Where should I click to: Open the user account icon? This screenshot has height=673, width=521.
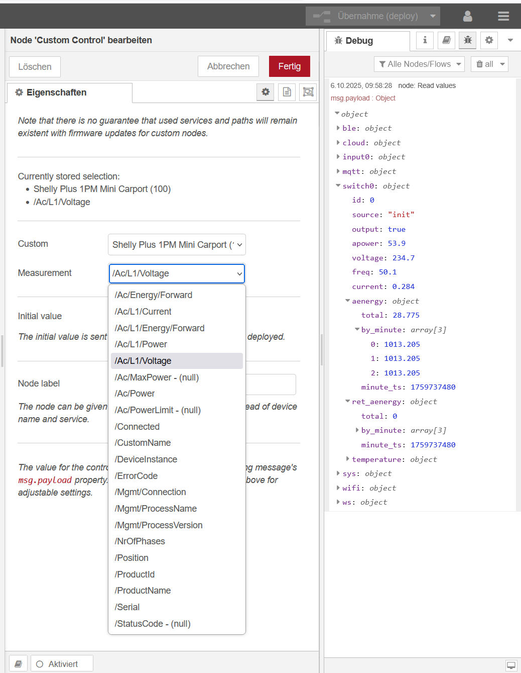pyautogui.click(x=467, y=16)
